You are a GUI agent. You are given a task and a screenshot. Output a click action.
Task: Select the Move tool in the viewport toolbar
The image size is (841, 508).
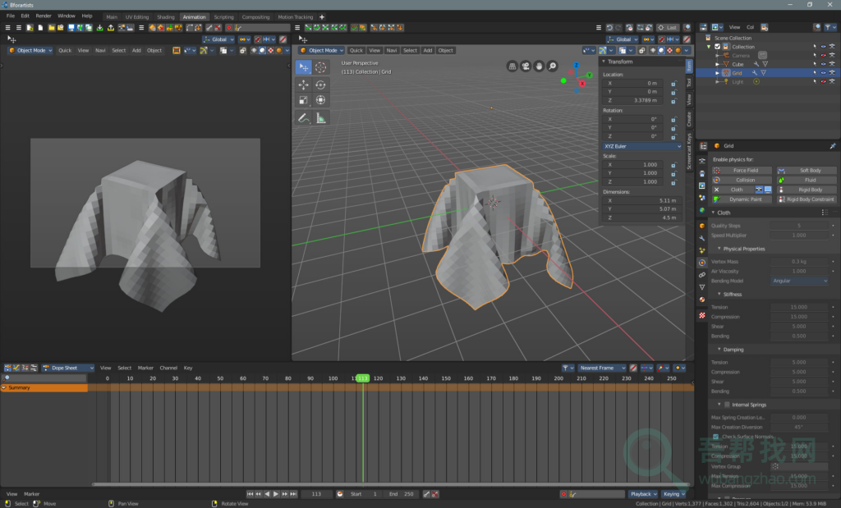pyautogui.click(x=303, y=85)
